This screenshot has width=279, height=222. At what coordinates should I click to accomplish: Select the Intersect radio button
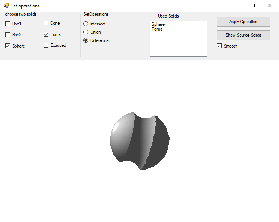tap(86, 24)
